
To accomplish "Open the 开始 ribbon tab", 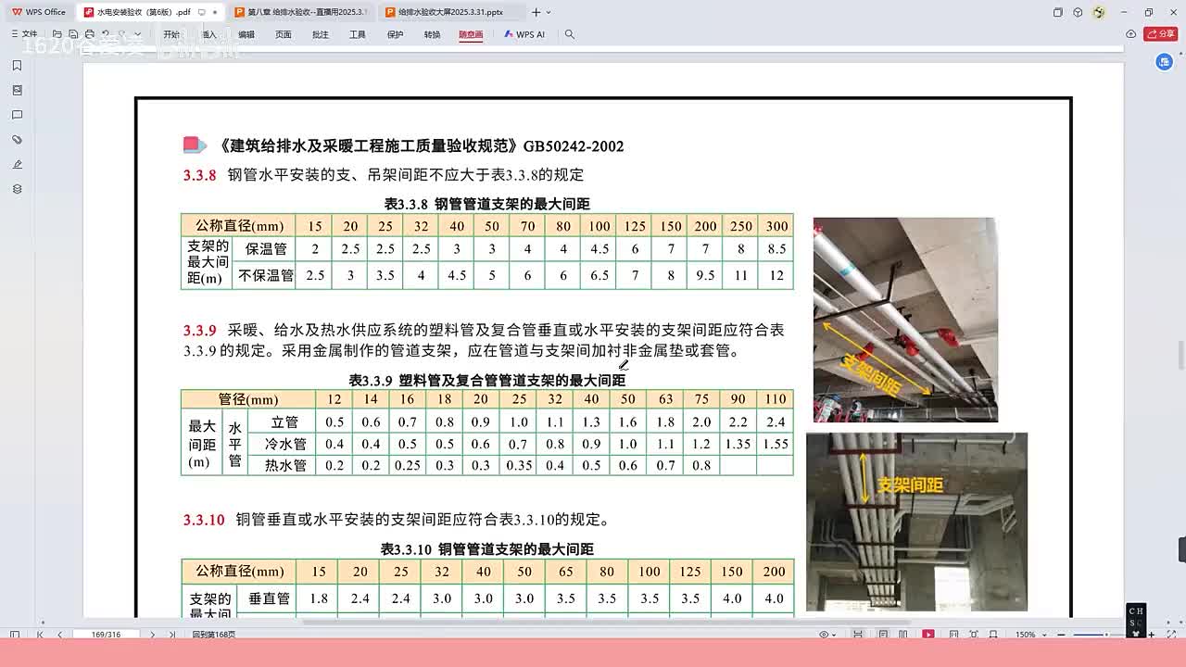I will (171, 34).
